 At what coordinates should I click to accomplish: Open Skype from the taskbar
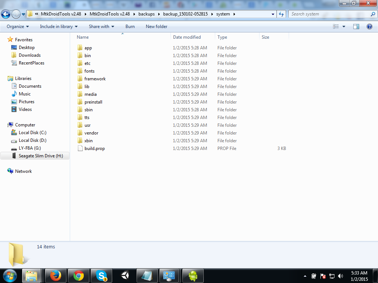tap(101, 275)
